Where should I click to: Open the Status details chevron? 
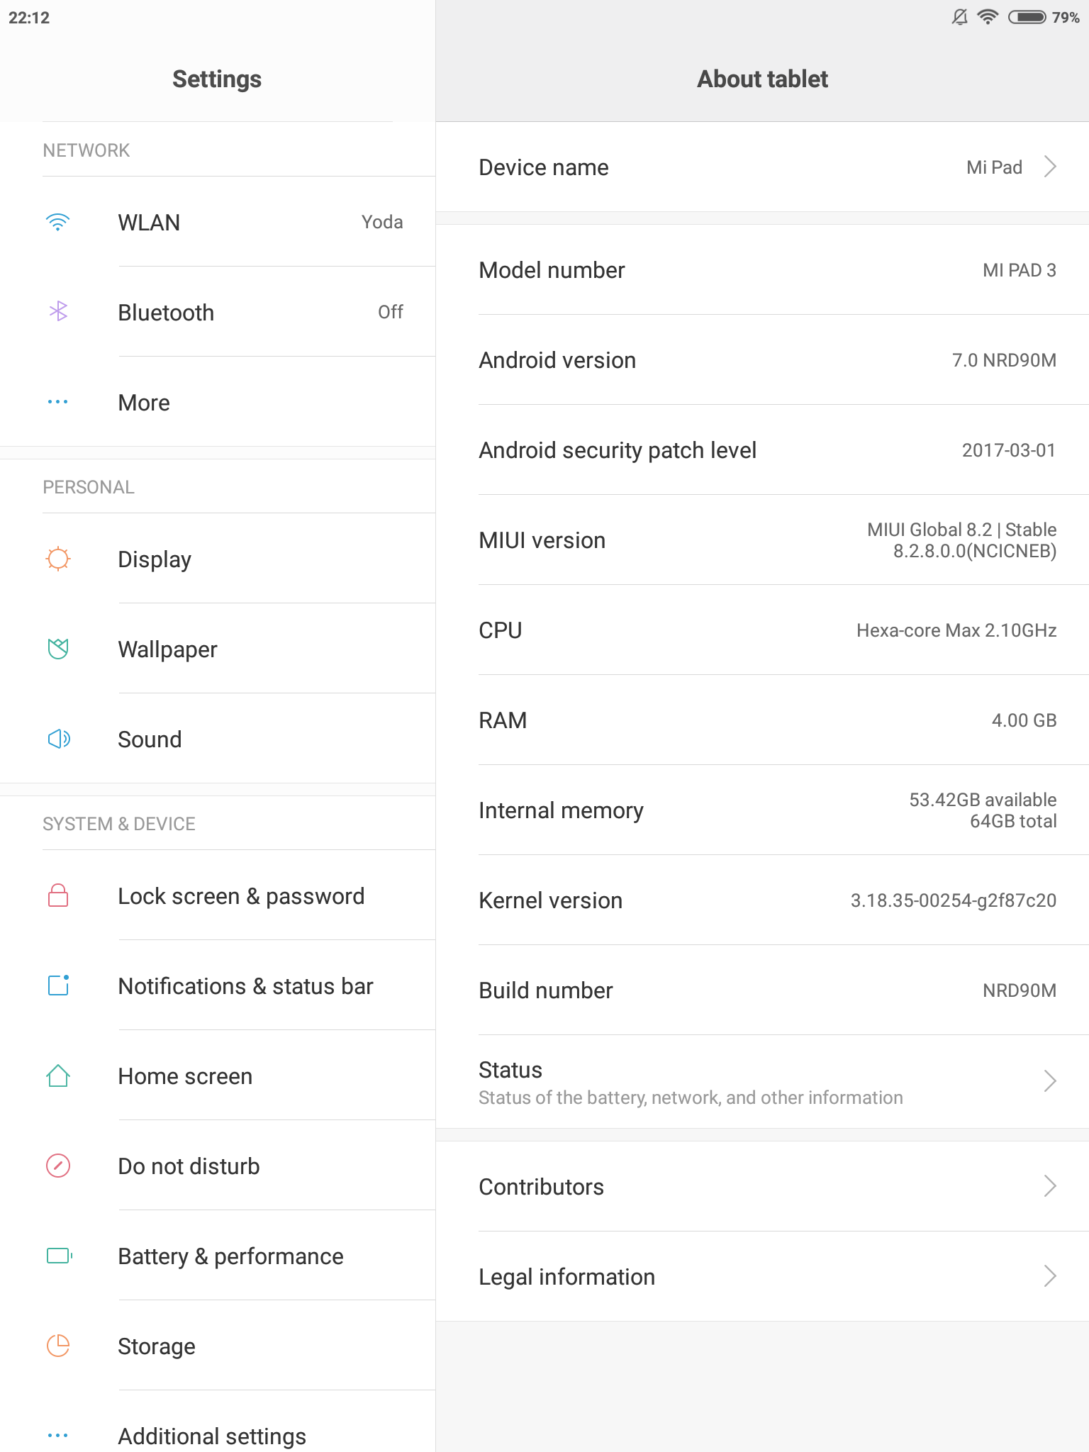pos(1050,1081)
